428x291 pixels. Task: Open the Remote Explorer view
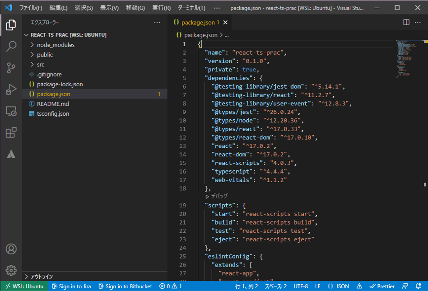point(11,111)
